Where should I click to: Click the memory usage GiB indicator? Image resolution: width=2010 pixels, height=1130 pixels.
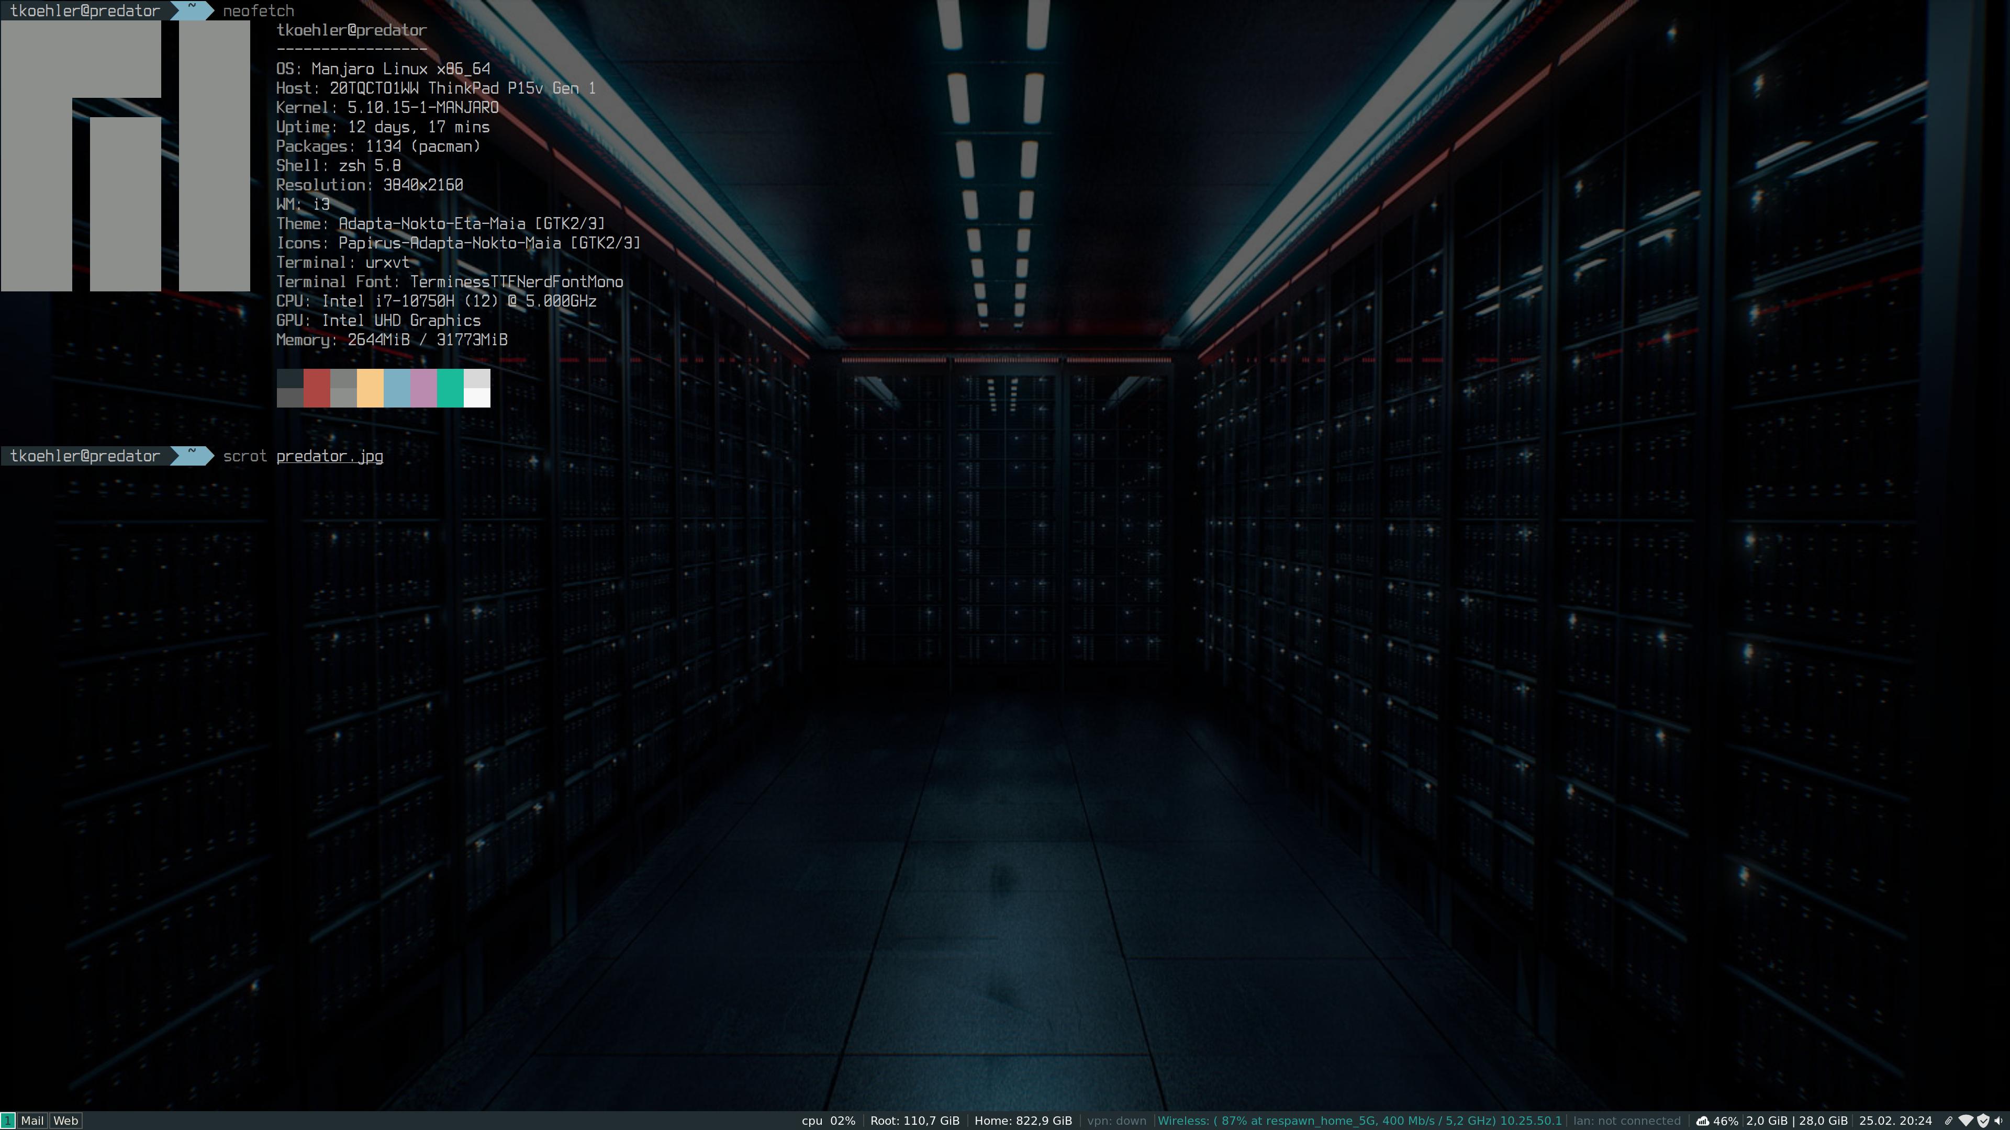tap(1796, 1121)
